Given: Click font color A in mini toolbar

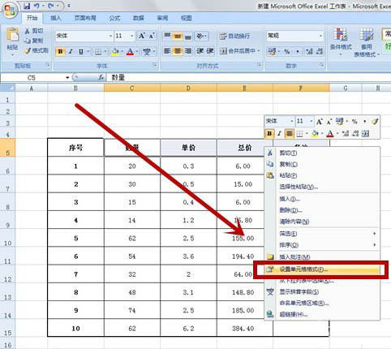Looking at the screenshot, I should [x=329, y=133].
